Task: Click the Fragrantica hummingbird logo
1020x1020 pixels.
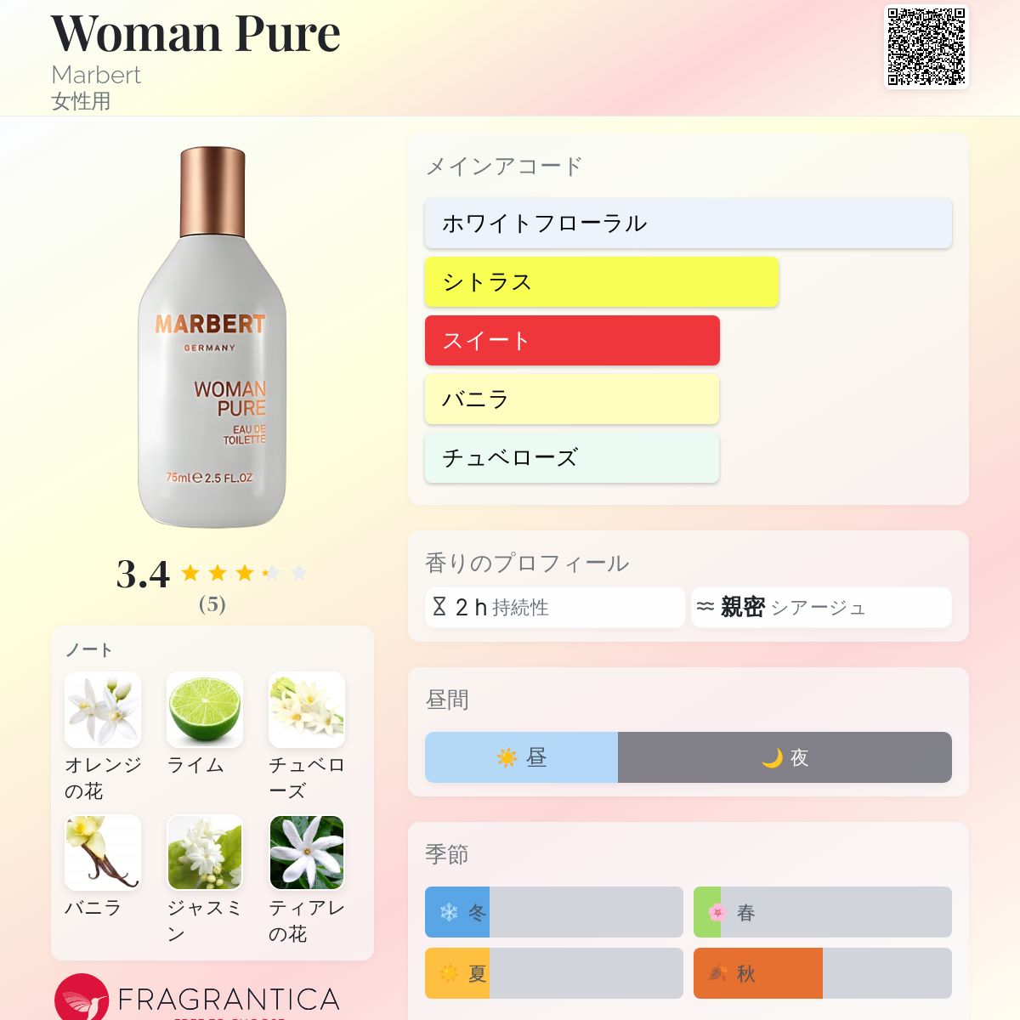Action: click(82, 998)
